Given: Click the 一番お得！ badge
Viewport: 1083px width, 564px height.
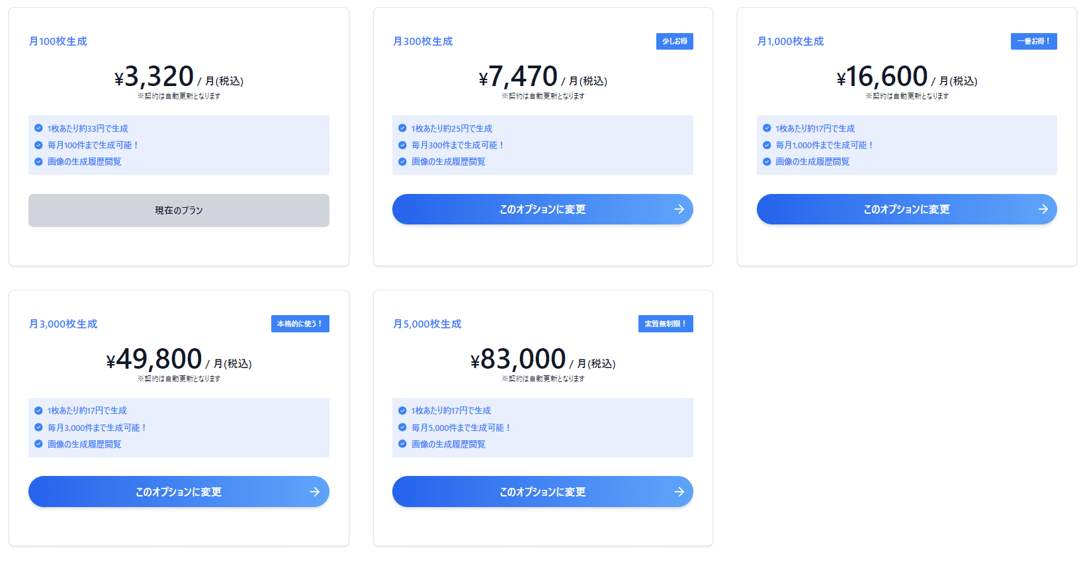Looking at the screenshot, I should [1033, 41].
